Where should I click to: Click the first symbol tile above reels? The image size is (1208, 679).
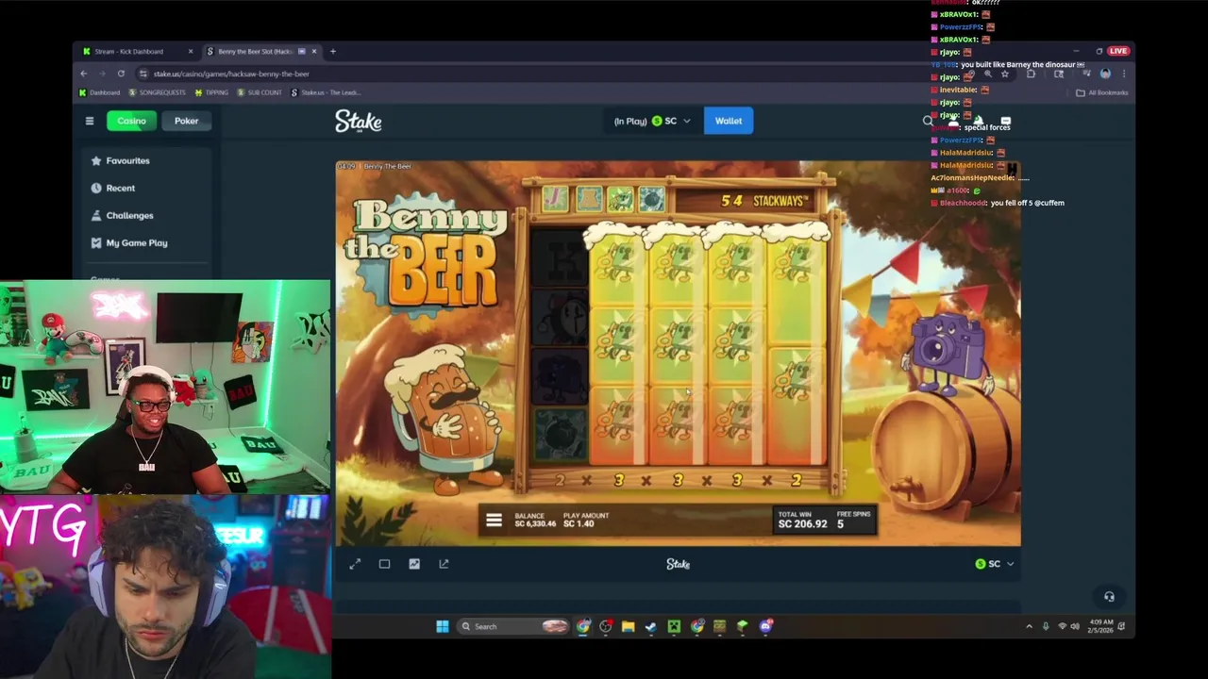click(554, 199)
